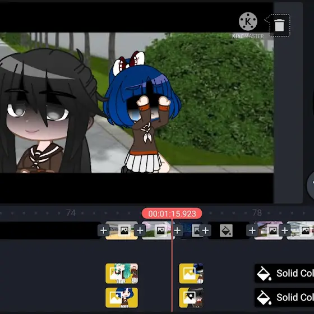
Task: Tap the 00:01:15.923 playhead timecode
Action: pos(172,214)
